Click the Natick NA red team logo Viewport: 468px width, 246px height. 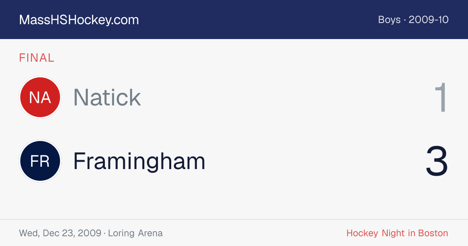click(40, 97)
